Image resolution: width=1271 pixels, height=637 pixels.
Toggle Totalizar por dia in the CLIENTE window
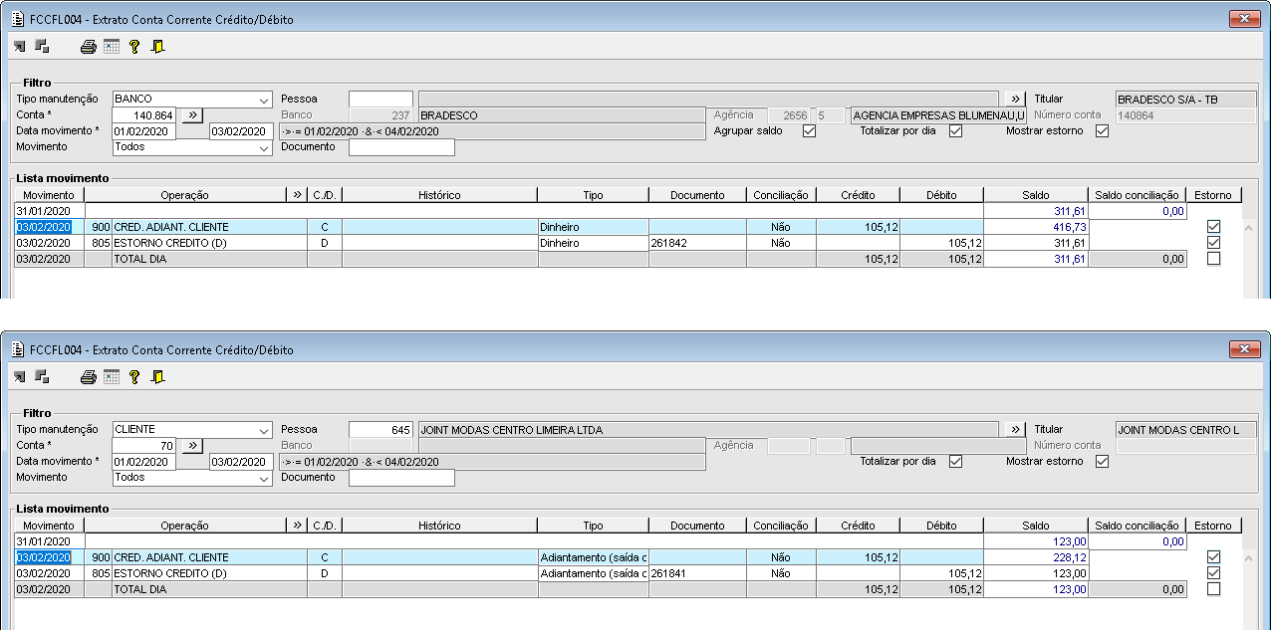click(955, 462)
